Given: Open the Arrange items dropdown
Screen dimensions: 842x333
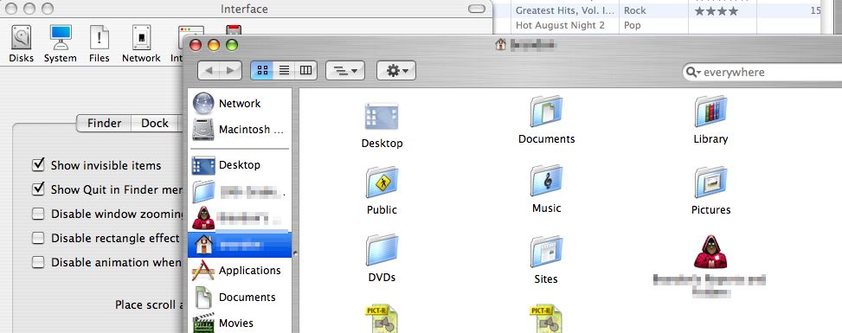Looking at the screenshot, I should pos(345,70).
